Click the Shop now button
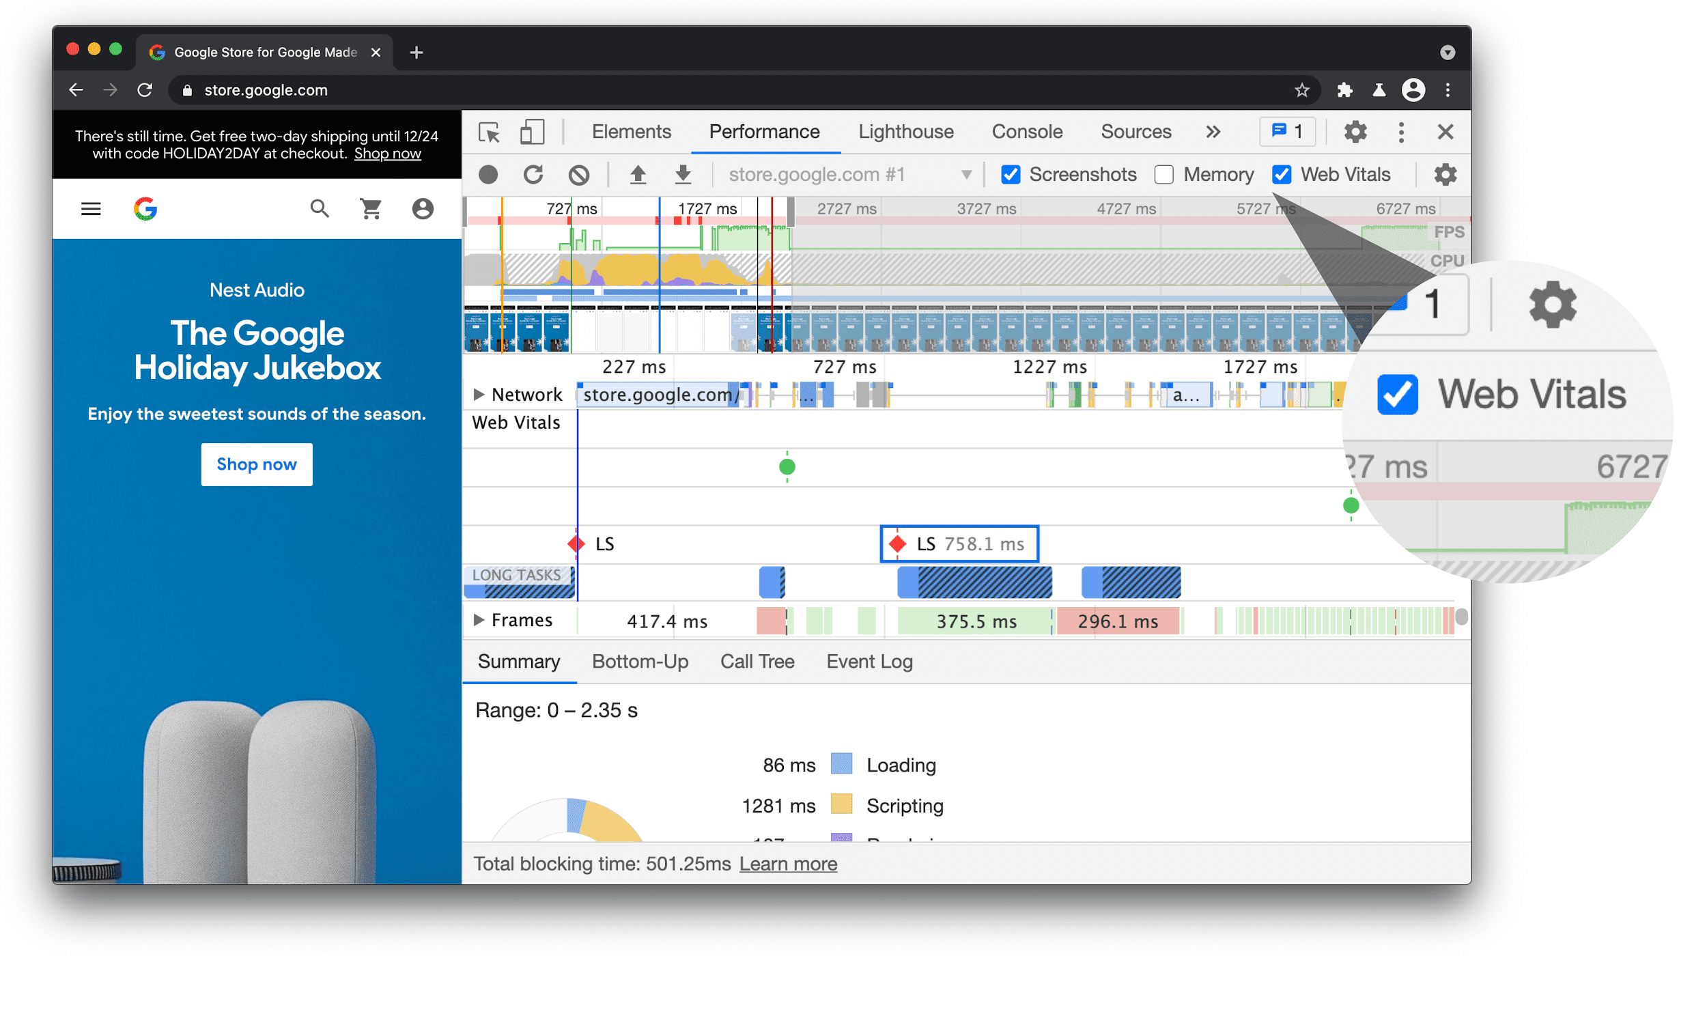 point(257,464)
